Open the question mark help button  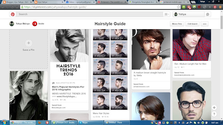[x=214, y=114]
